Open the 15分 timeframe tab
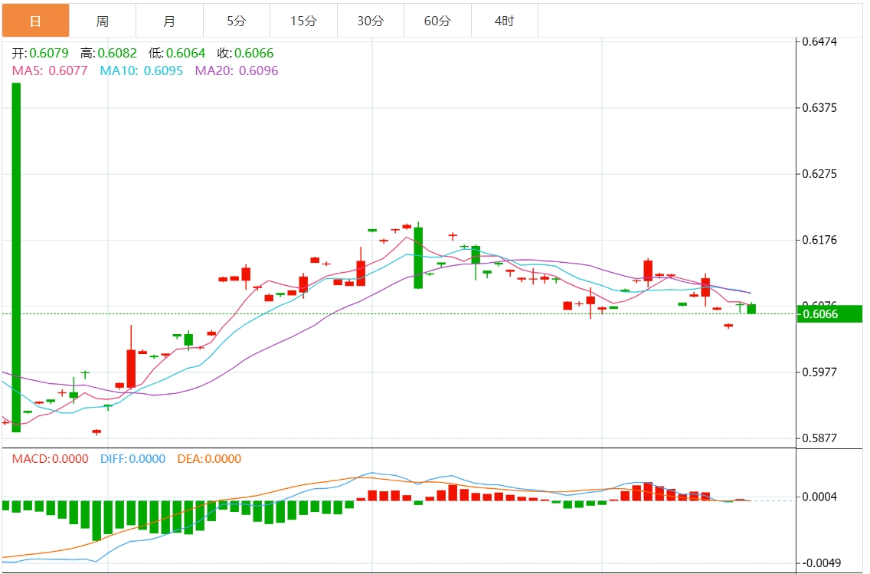This screenshot has height=574, width=870. tap(303, 21)
